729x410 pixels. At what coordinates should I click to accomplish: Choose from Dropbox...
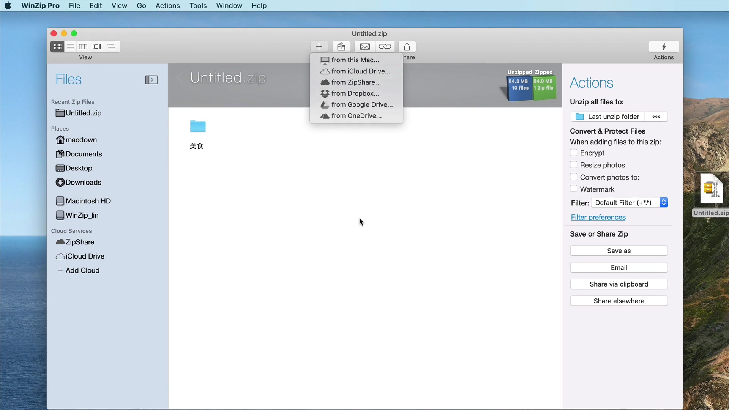356,93
